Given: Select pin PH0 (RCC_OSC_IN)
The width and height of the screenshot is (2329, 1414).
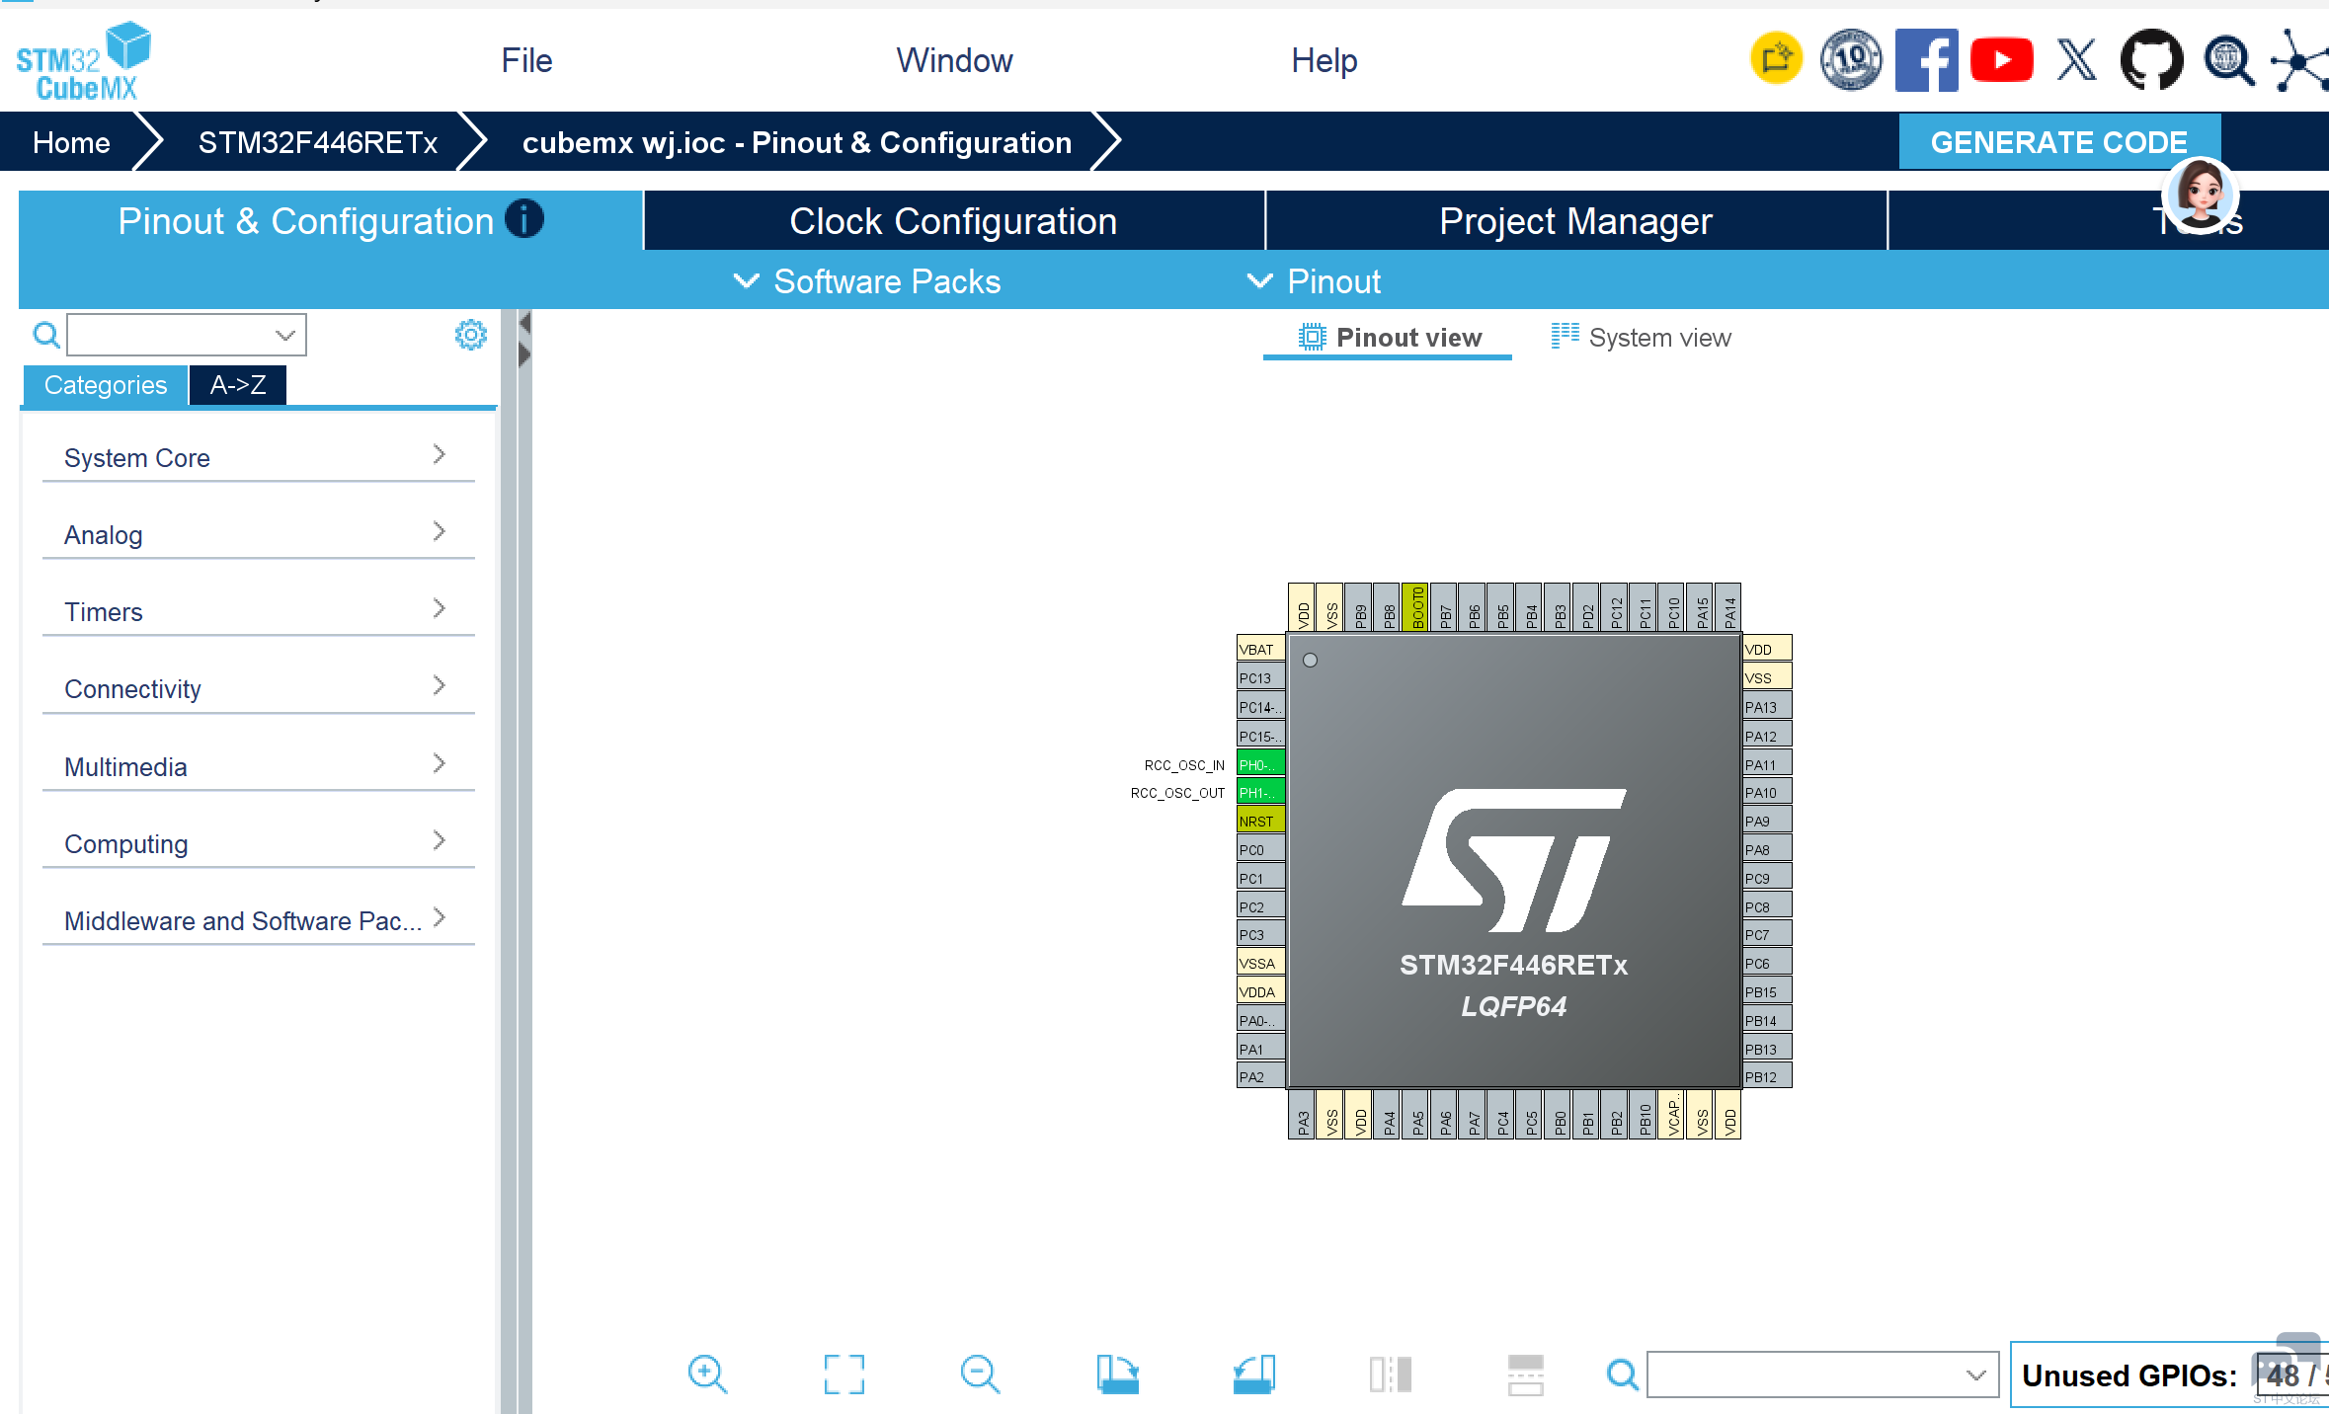Looking at the screenshot, I should click(1260, 764).
